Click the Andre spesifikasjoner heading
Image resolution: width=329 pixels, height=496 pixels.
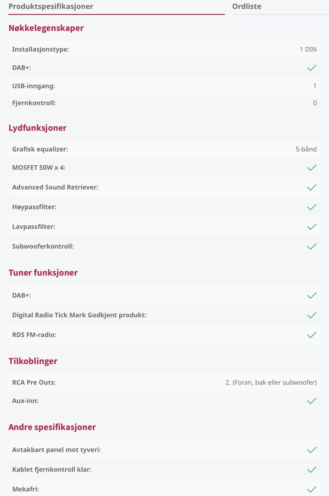click(x=52, y=427)
